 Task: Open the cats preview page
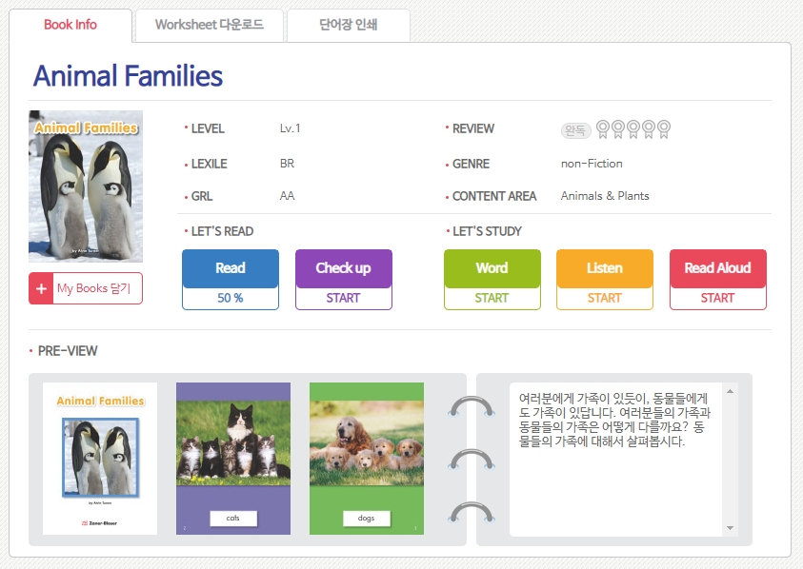[233, 459]
